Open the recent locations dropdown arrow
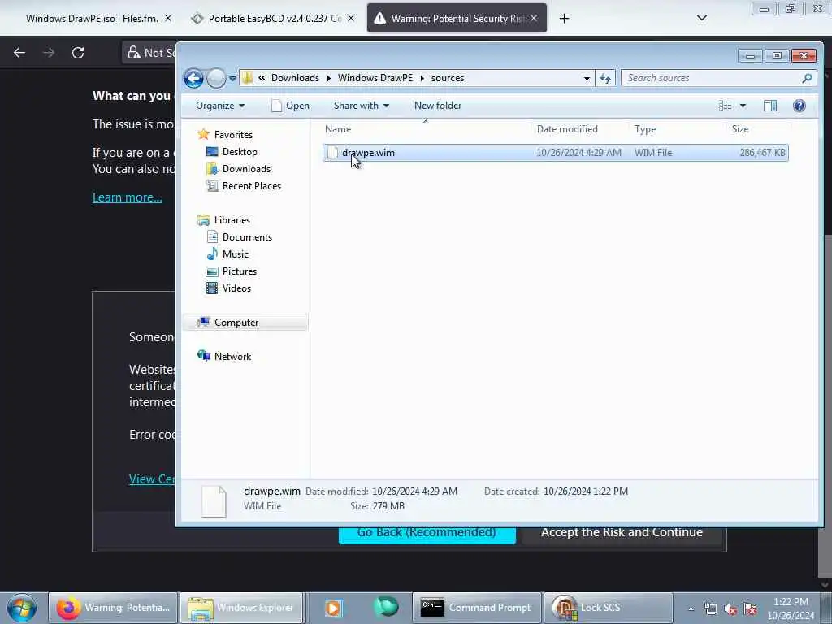Viewport: 832px width, 624px height. 232,79
